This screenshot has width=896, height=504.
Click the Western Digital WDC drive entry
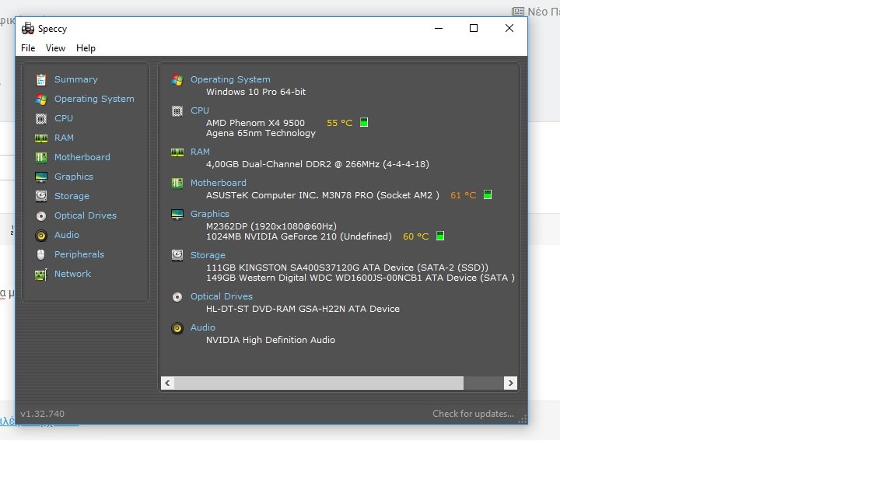click(360, 278)
